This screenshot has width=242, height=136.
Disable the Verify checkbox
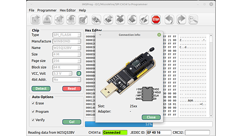tap(33, 120)
